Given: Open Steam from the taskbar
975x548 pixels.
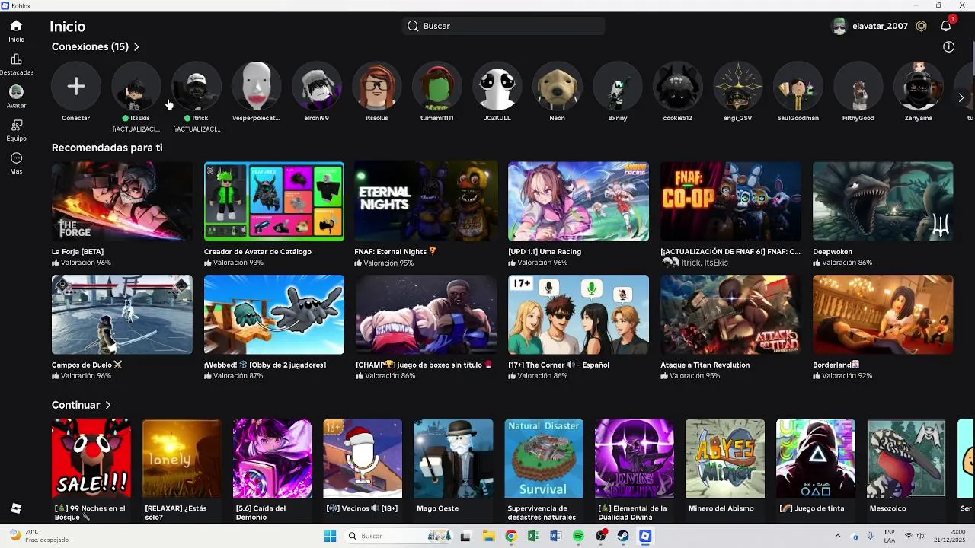Looking at the screenshot, I should 623,536.
